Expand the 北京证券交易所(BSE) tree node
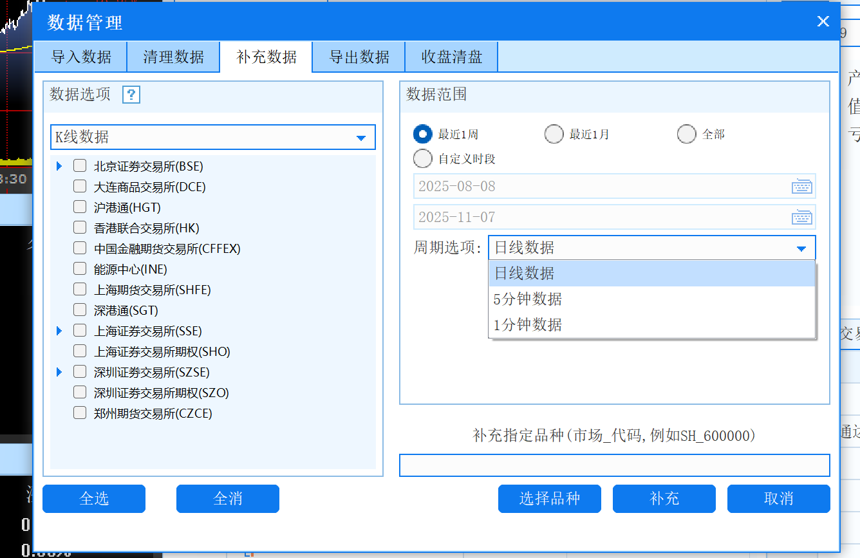860x558 pixels. pyautogui.click(x=60, y=166)
